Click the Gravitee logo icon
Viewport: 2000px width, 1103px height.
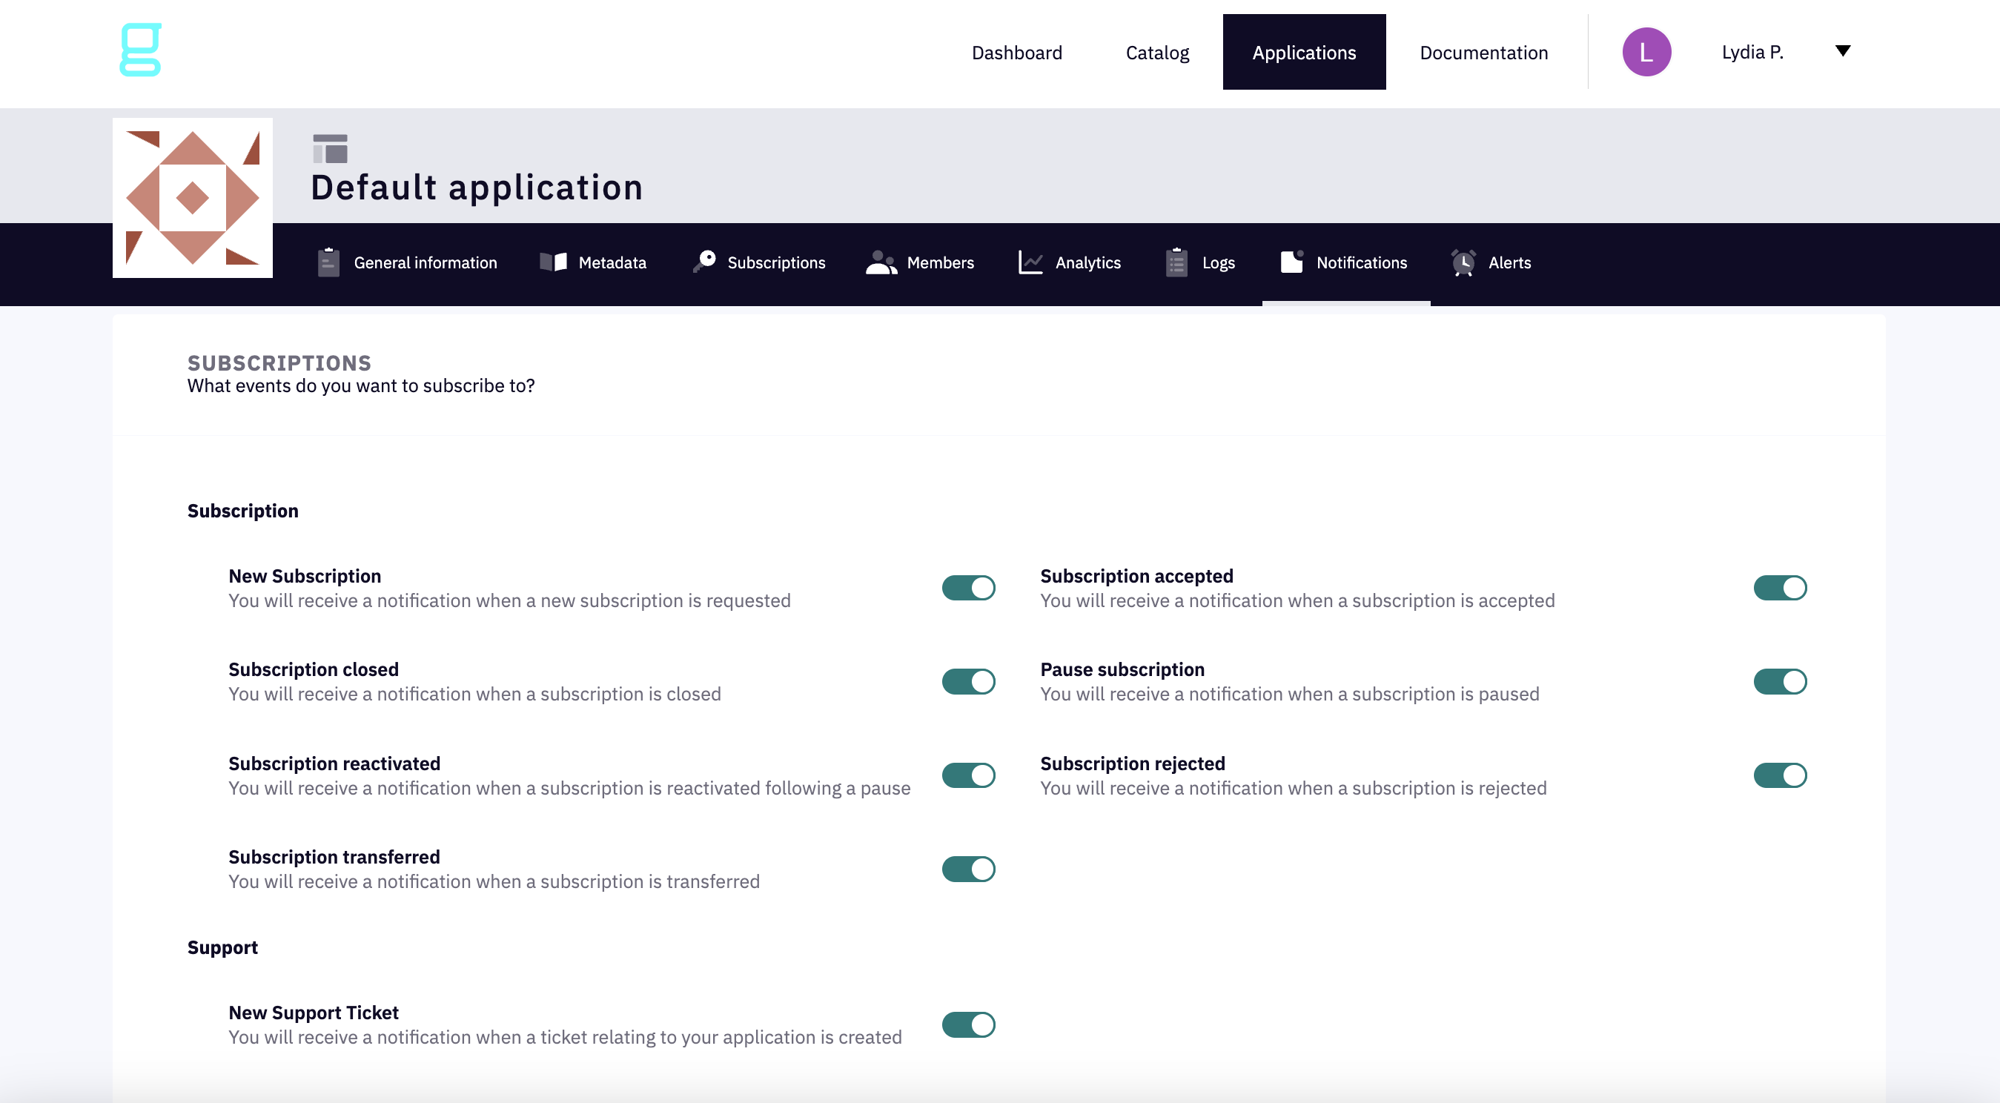(x=141, y=50)
